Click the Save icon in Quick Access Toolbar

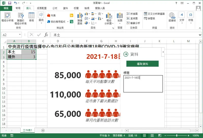coord(10,3)
